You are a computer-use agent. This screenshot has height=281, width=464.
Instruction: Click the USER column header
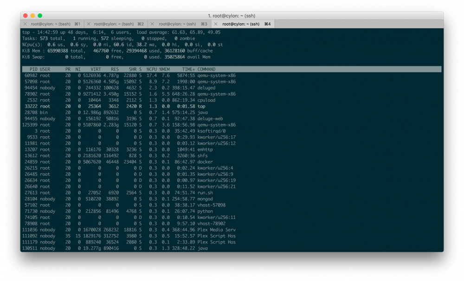click(x=45, y=69)
